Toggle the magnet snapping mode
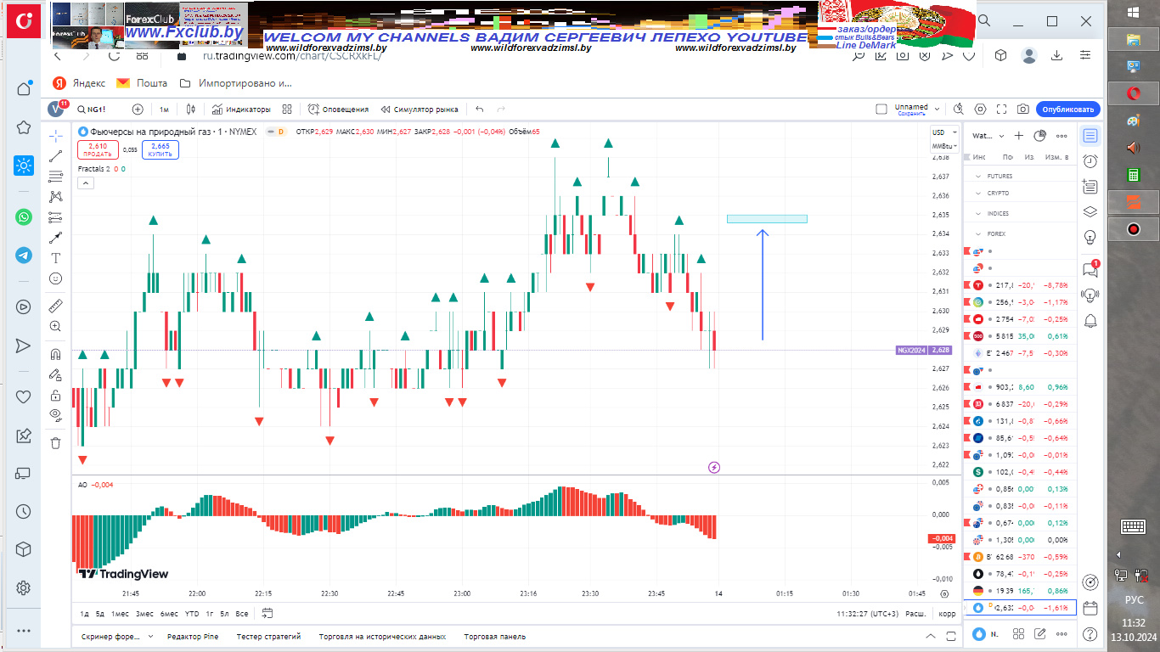The image size is (1160, 652). (55, 354)
